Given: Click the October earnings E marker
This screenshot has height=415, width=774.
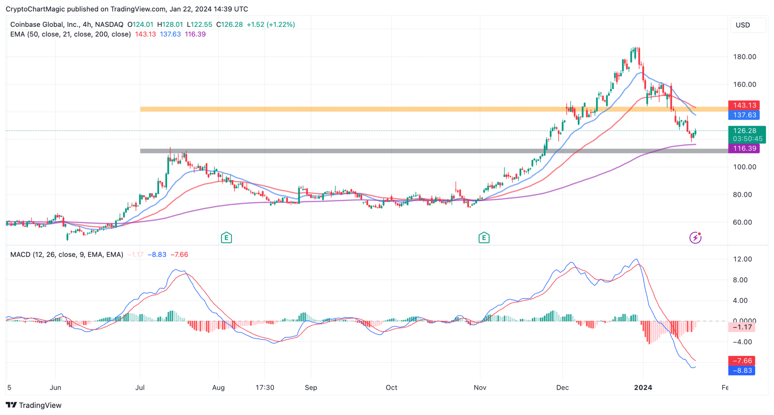Looking at the screenshot, I should (x=484, y=238).
